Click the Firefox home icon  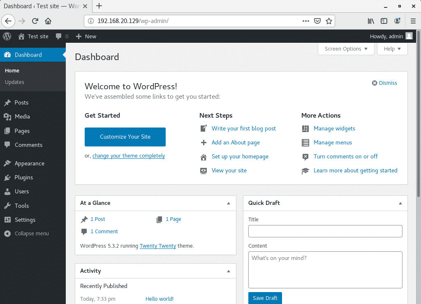[48, 21]
